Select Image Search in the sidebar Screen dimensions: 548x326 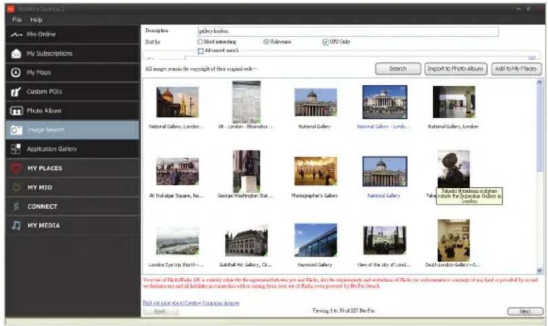coord(72,130)
